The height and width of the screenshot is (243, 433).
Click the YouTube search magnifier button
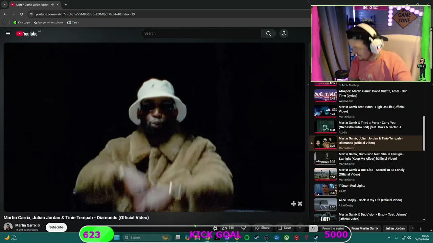269,33
